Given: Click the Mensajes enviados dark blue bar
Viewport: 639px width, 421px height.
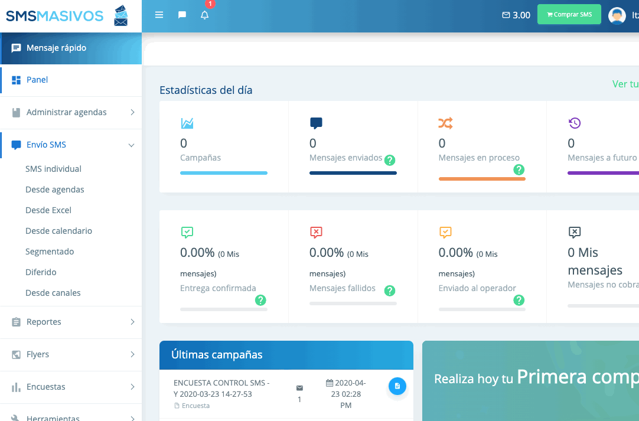Looking at the screenshot, I should click(x=353, y=173).
